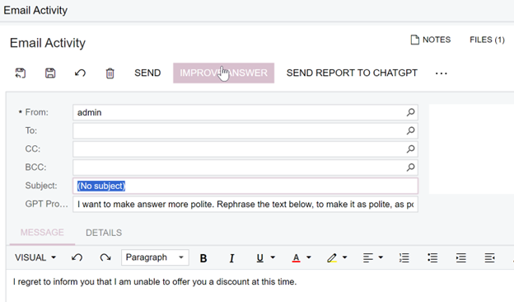Click the magnifier in the From field
514x302 pixels.
coord(410,112)
